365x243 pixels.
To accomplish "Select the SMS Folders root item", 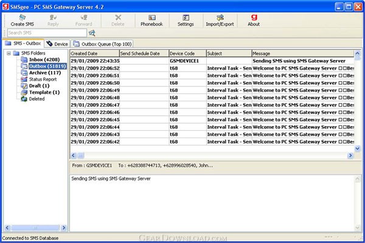I will pyautogui.click(x=33, y=53).
